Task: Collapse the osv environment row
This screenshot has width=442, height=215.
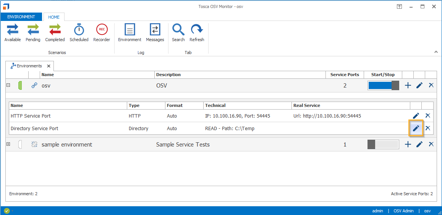Action: pos(8,85)
